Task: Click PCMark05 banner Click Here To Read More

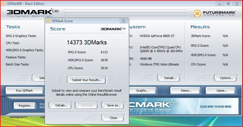Action: pos(216,106)
